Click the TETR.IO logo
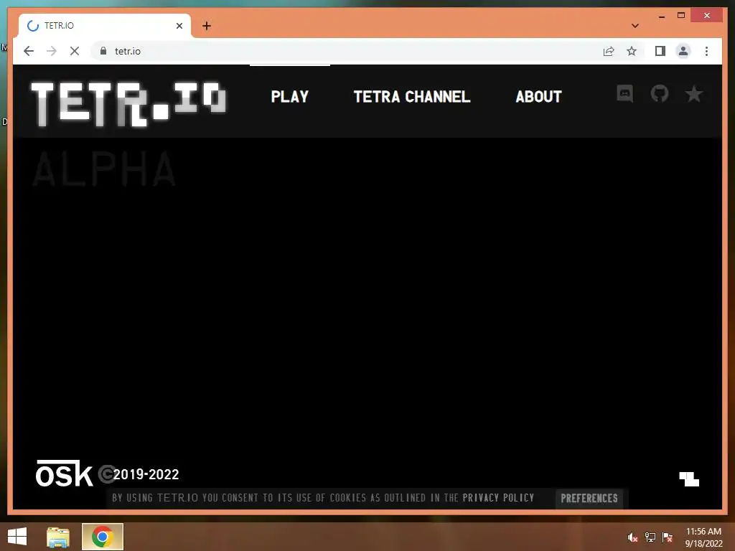735x551 pixels. pyautogui.click(x=128, y=104)
